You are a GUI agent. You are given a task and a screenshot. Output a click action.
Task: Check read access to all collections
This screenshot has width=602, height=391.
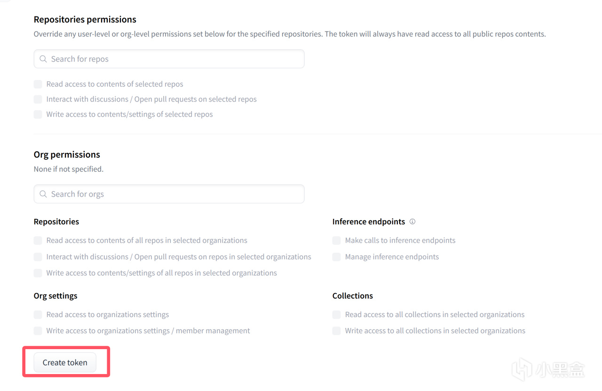(337, 315)
